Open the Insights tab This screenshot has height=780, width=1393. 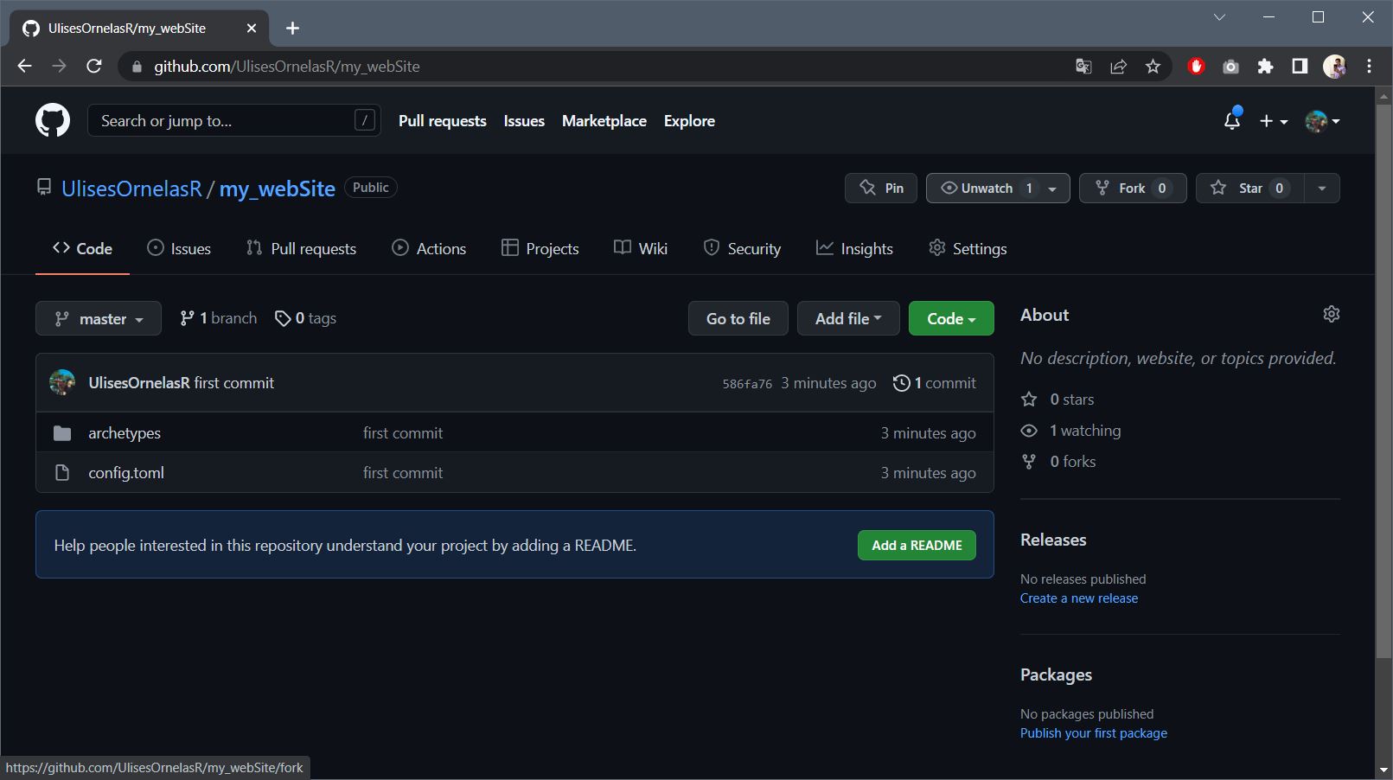pos(854,248)
